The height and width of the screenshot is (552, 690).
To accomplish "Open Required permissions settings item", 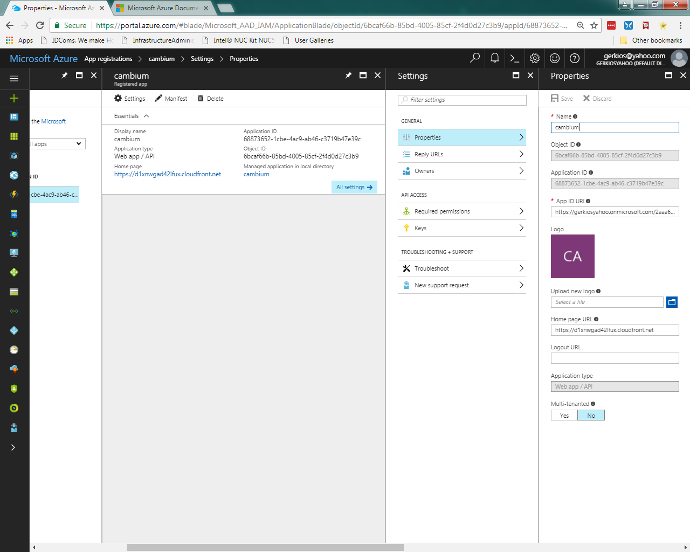I will point(462,211).
